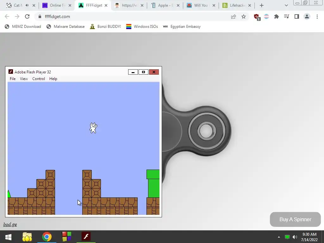Click the green pipe in game
The image size is (324, 243).
[x=153, y=184]
